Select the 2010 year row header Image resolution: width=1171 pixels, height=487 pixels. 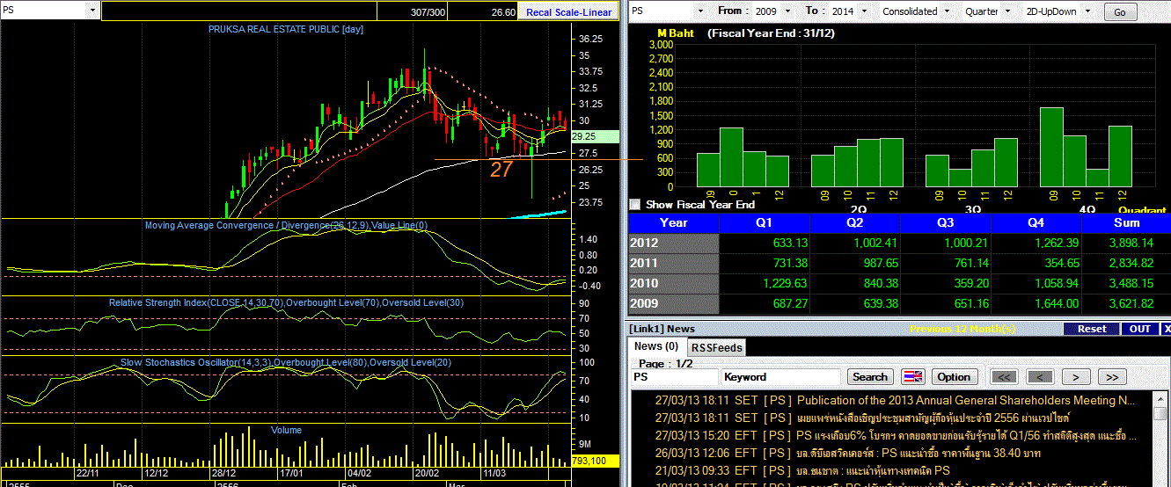tap(673, 284)
